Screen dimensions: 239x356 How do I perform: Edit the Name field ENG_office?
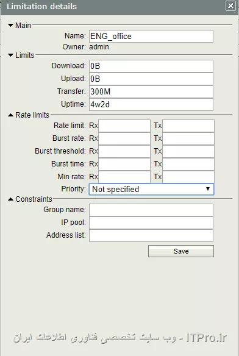coord(151,36)
